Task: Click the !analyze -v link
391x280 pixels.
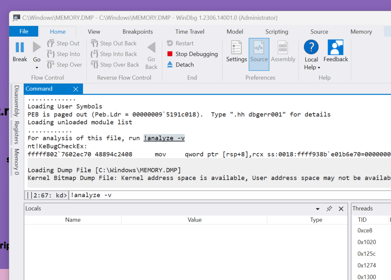Action: (x=164, y=138)
